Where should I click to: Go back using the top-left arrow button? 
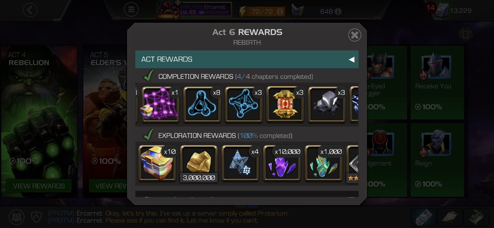point(30,10)
